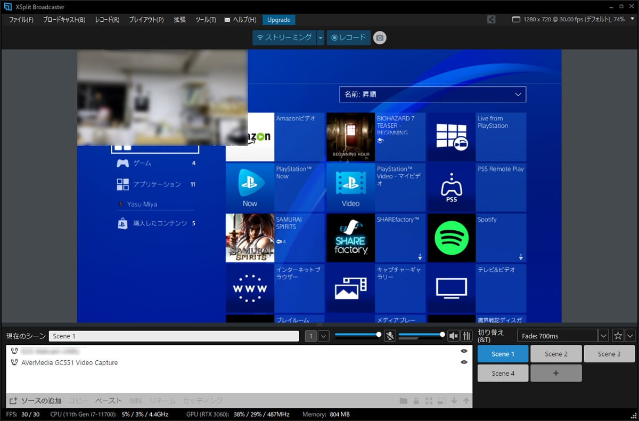Select the SAMURAI SPIRITS game tile
This screenshot has height=421, width=639.
pos(275,238)
